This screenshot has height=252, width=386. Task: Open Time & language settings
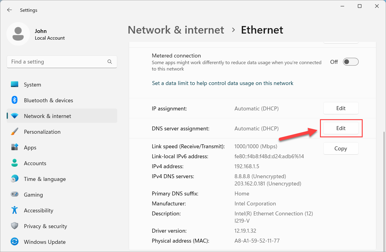pyautogui.click(x=45, y=179)
